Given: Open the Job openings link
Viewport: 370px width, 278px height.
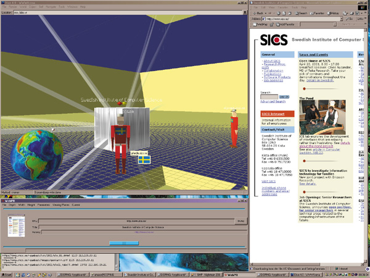Looking at the screenshot, I should [273, 80].
